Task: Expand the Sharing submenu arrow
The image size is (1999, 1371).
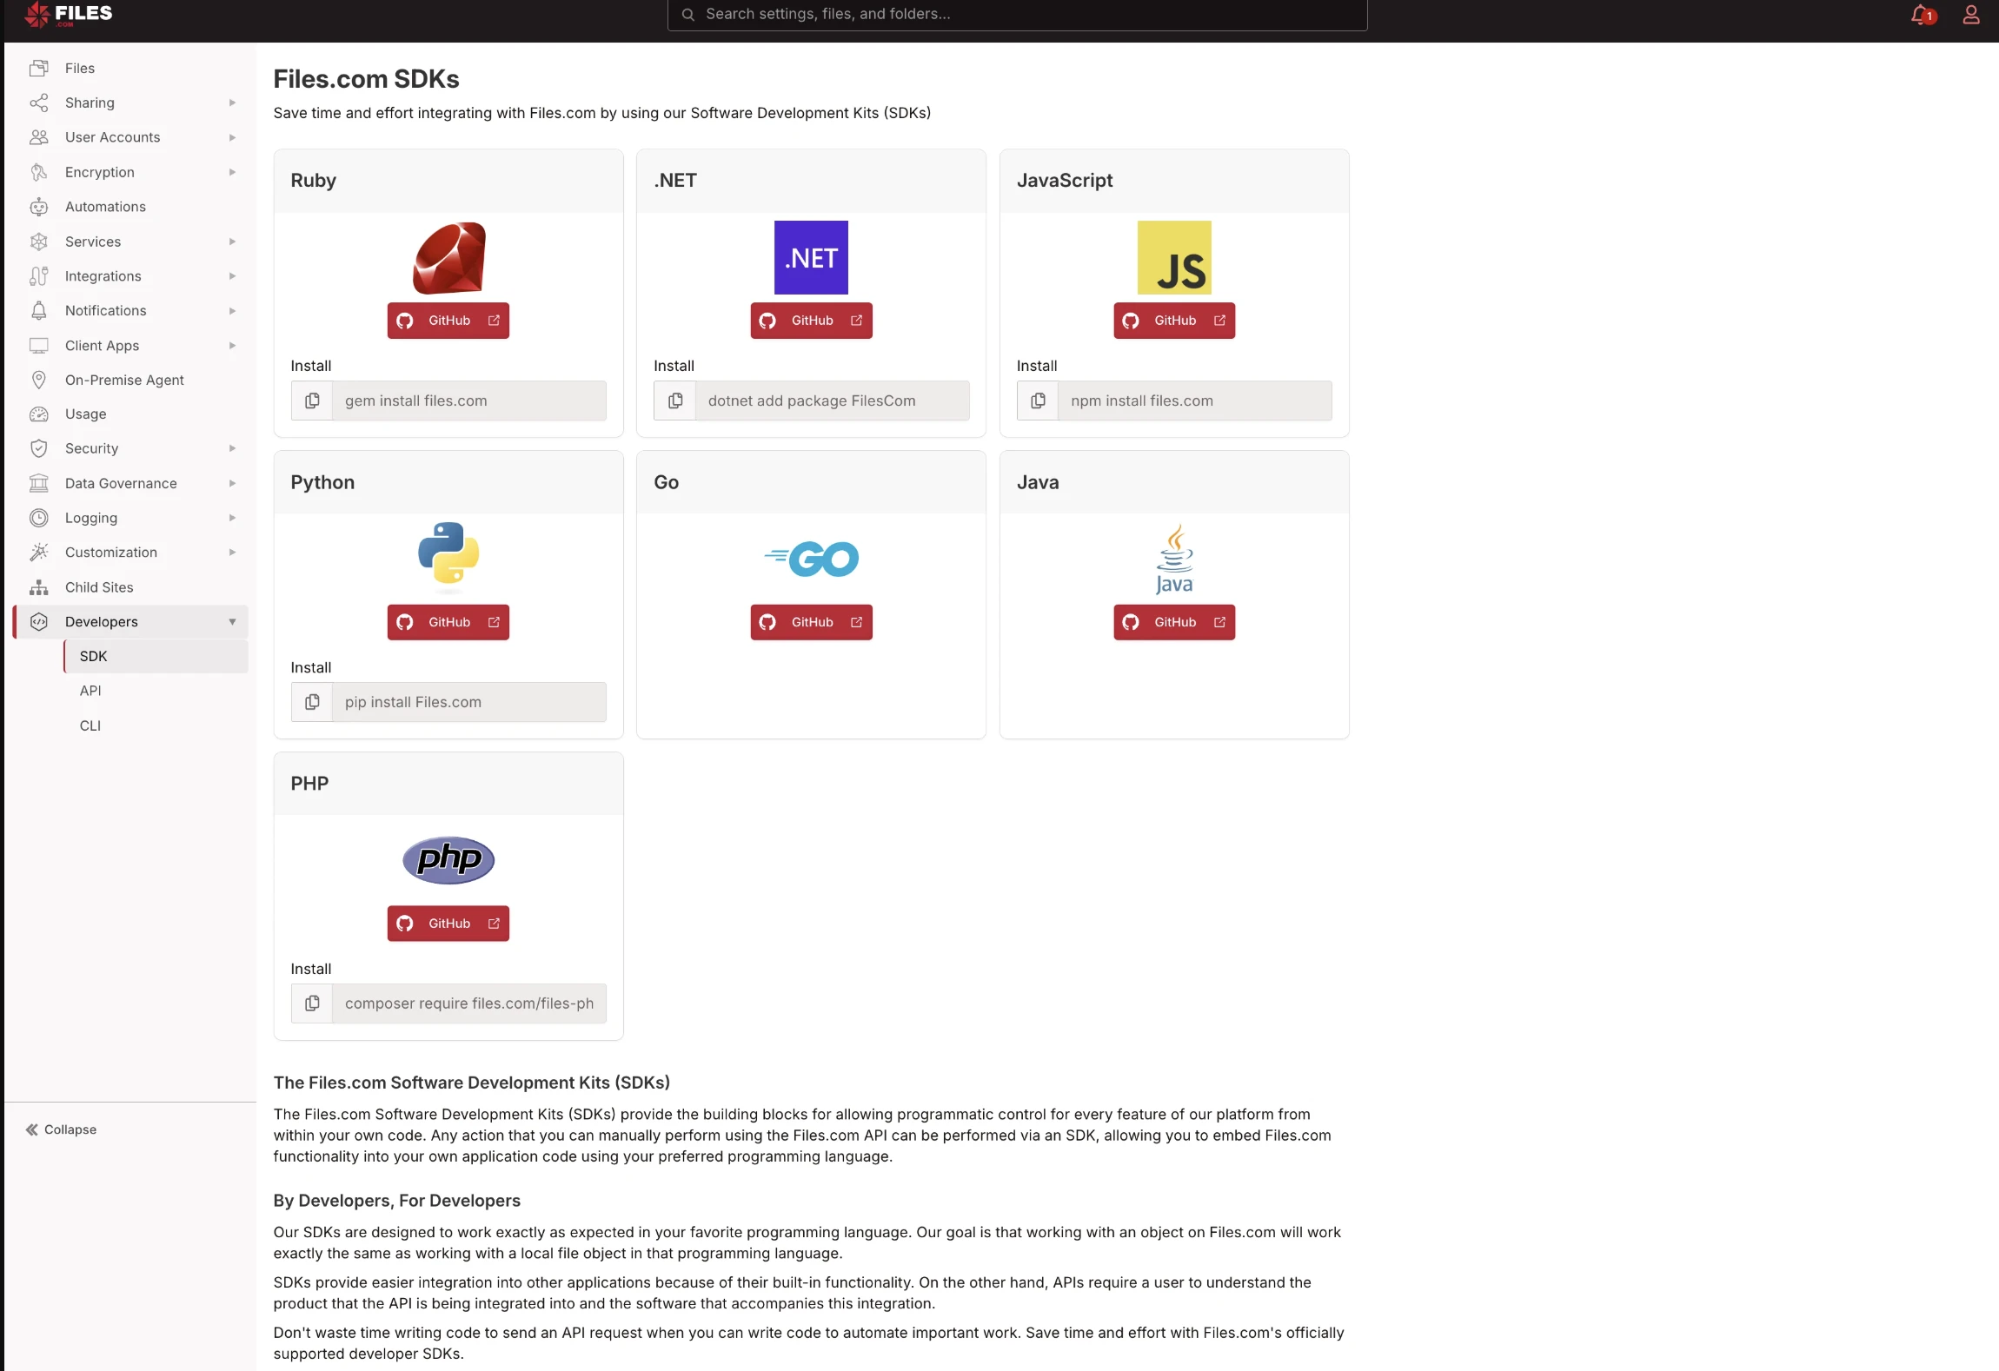Action: pyautogui.click(x=232, y=103)
